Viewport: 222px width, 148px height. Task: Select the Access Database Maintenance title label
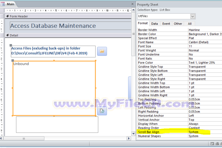(71, 26)
